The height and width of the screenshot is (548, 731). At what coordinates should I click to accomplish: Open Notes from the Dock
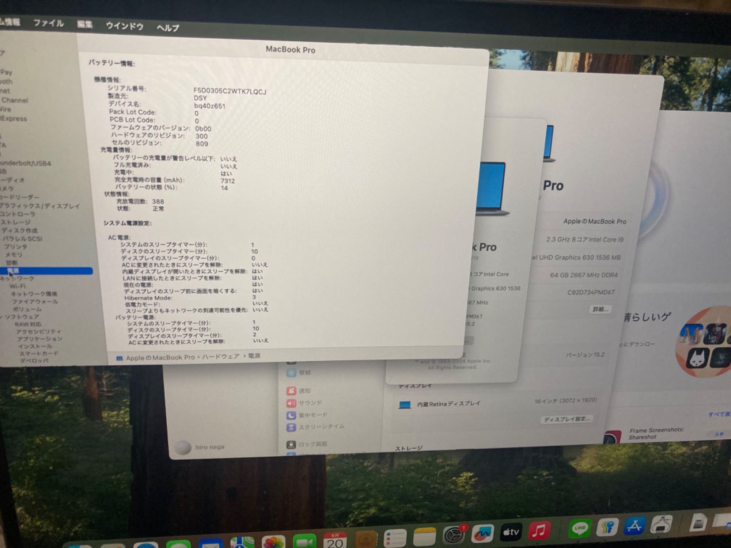424,537
